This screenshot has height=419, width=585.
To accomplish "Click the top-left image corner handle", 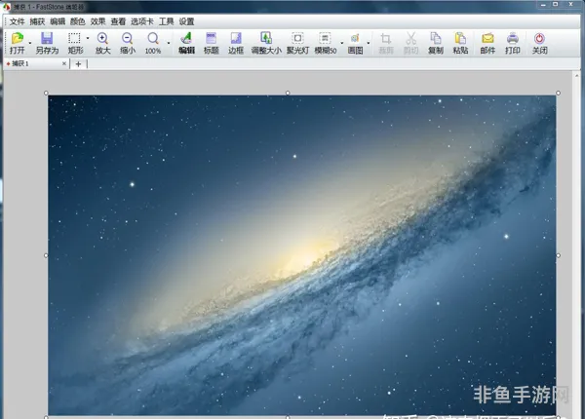I will (46, 93).
